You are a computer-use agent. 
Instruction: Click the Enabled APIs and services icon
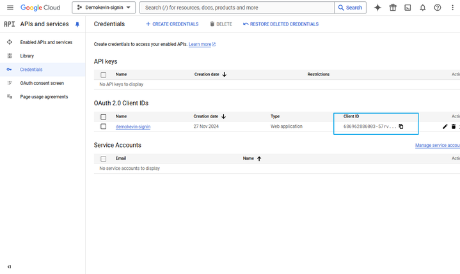coord(10,42)
